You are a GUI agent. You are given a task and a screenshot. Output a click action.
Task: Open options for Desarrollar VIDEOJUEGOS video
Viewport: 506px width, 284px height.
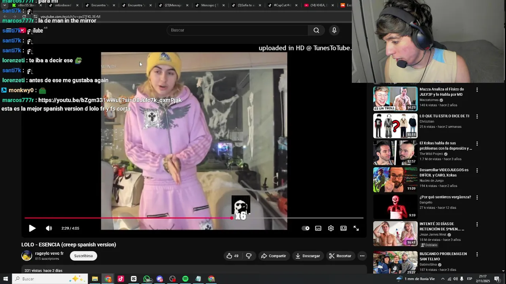click(477, 170)
